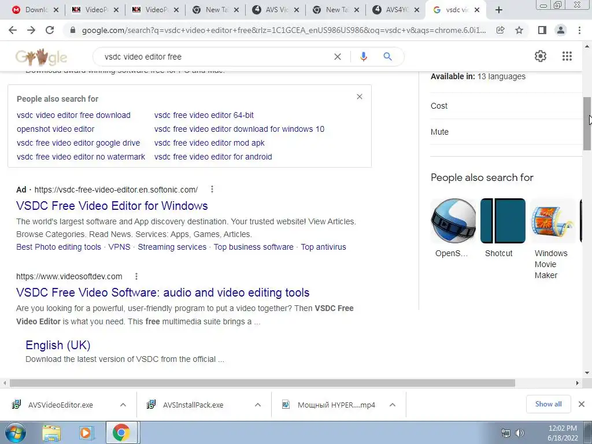Select suggestion vsdc video editor free download

[x=73, y=115]
